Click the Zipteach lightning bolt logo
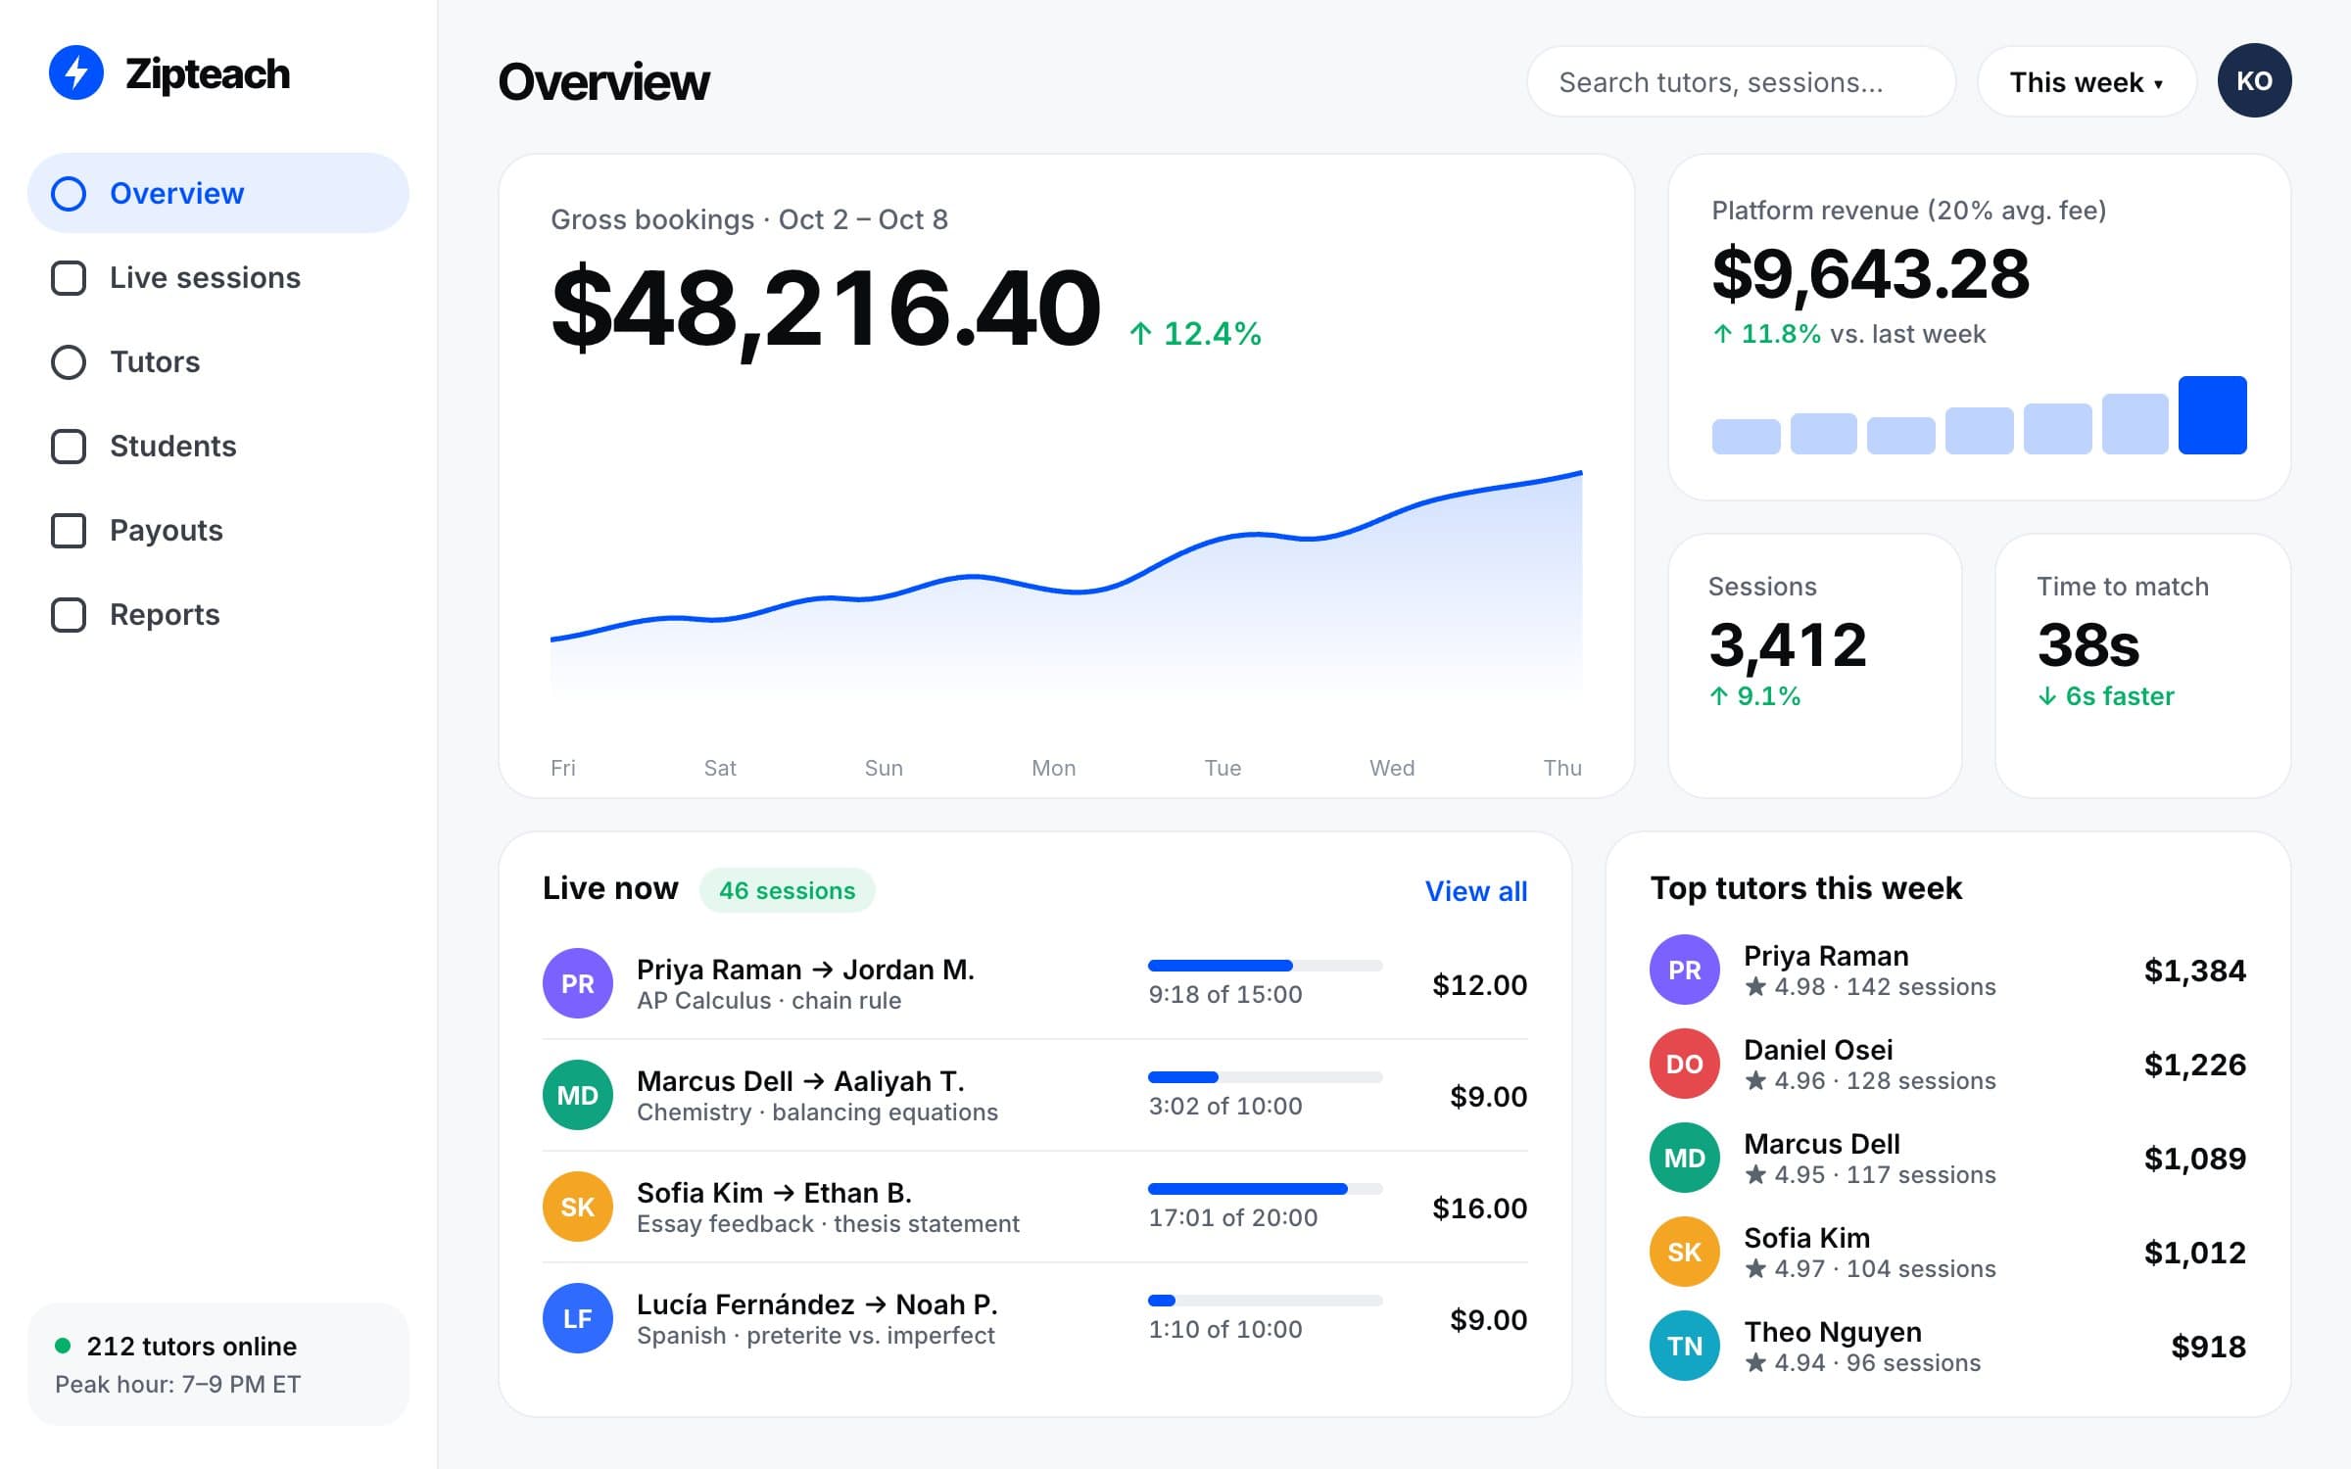The height and width of the screenshot is (1469, 2351). pos(76,72)
